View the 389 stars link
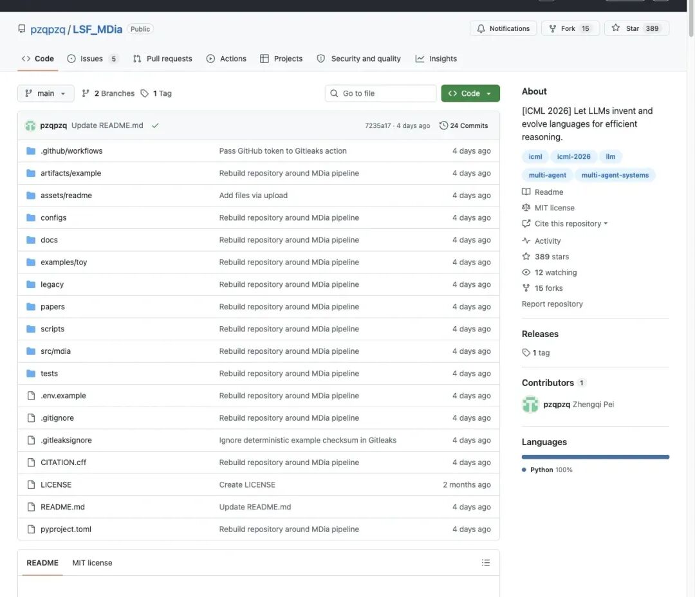 click(546, 257)
